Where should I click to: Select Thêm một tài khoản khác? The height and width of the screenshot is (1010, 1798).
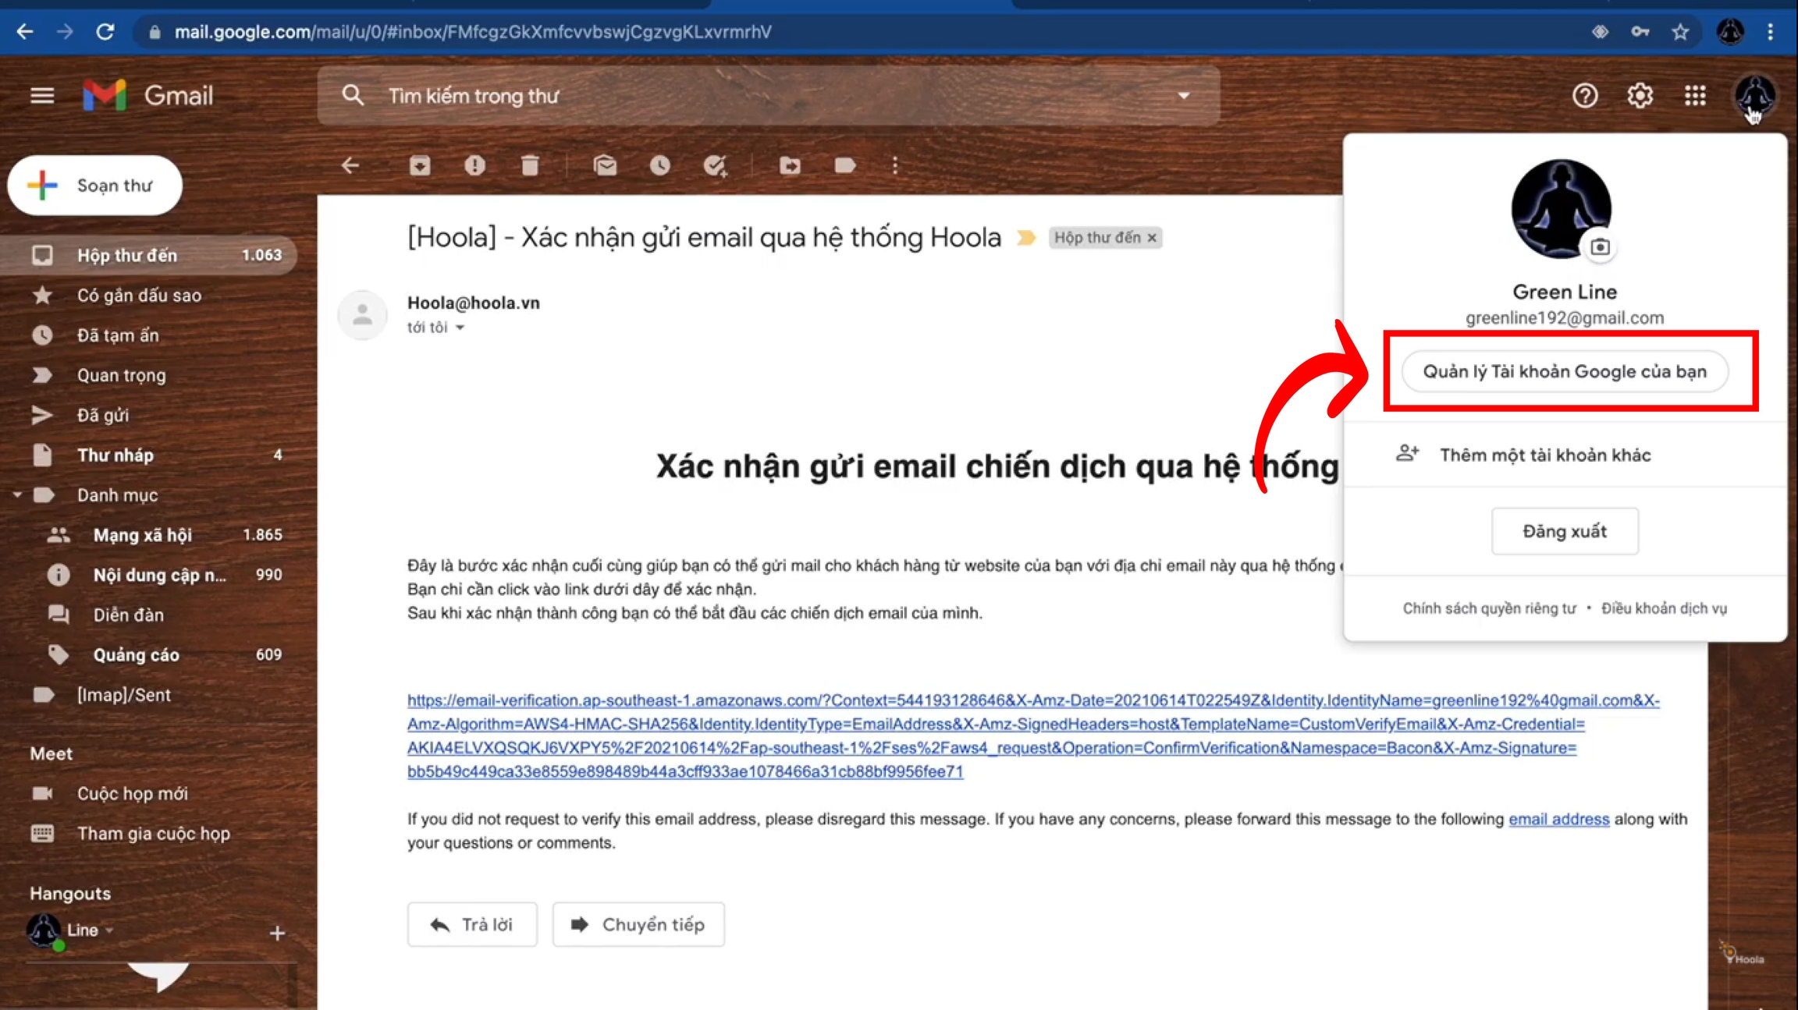pos(1544,455)
